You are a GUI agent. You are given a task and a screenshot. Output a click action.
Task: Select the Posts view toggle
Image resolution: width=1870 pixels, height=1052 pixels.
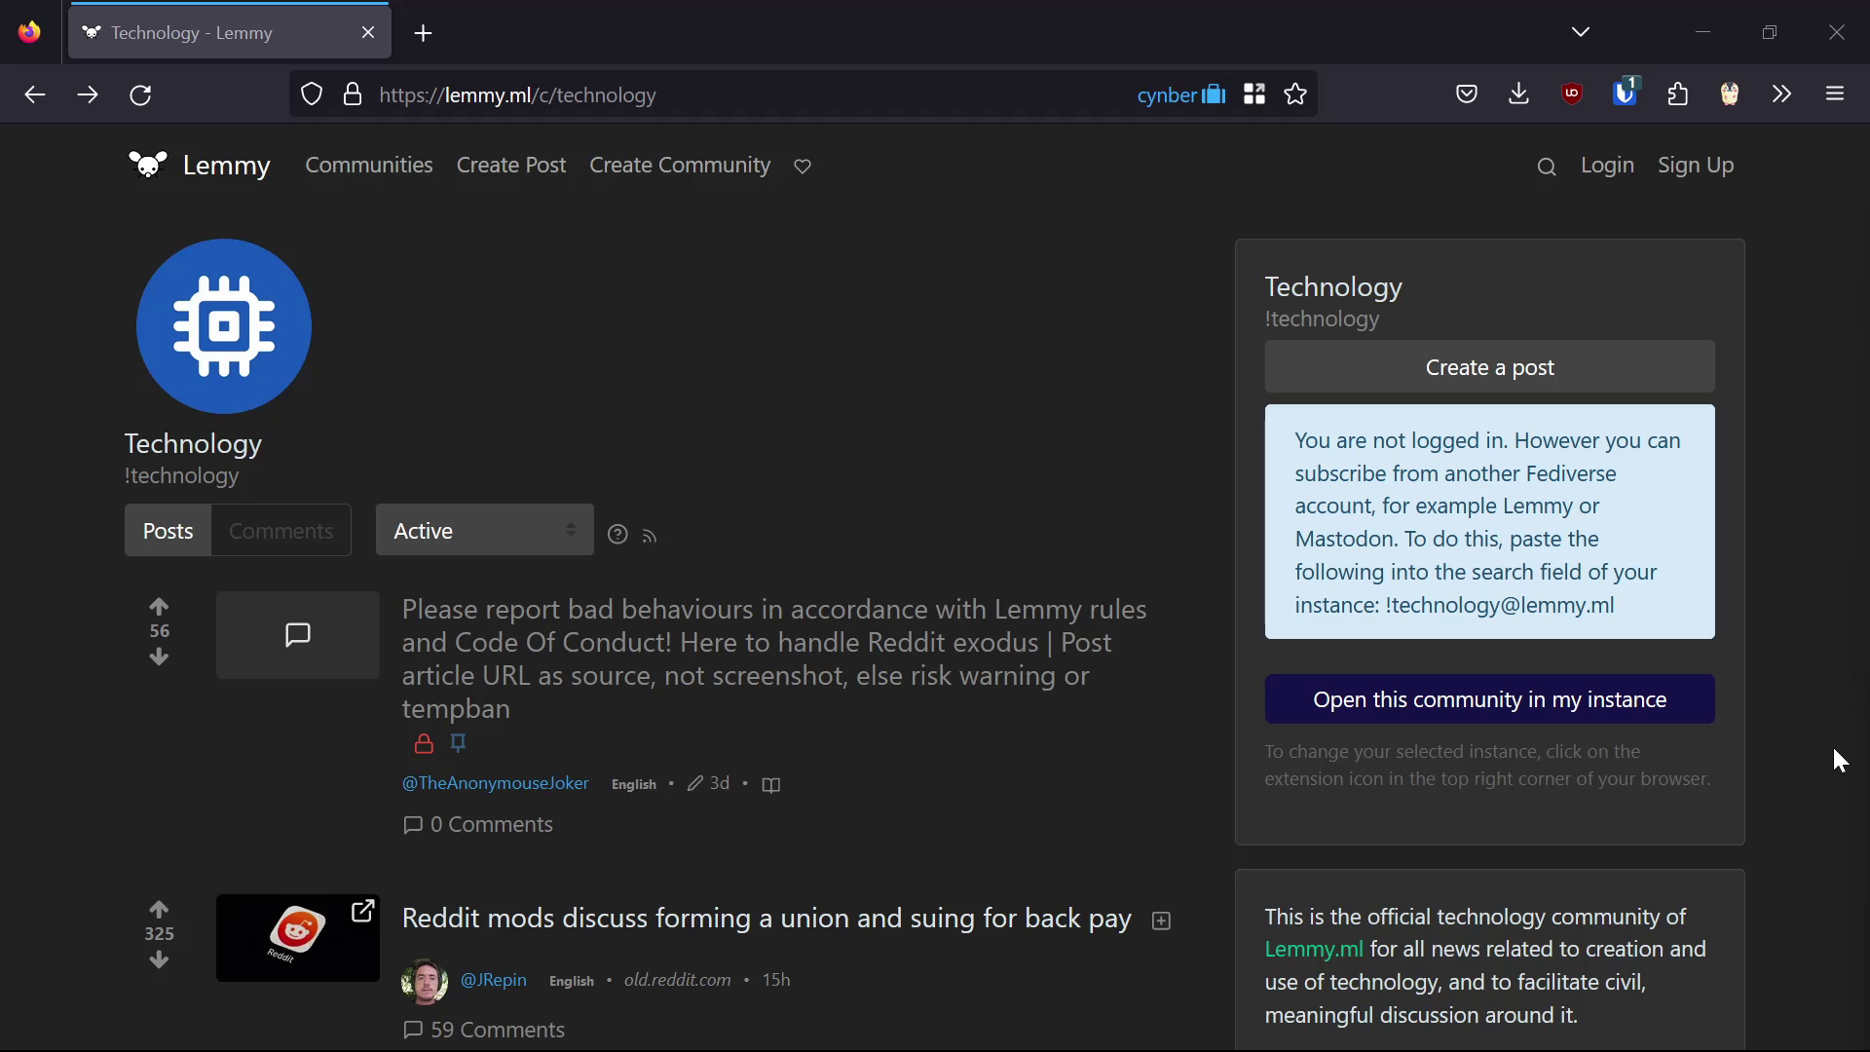168,531
